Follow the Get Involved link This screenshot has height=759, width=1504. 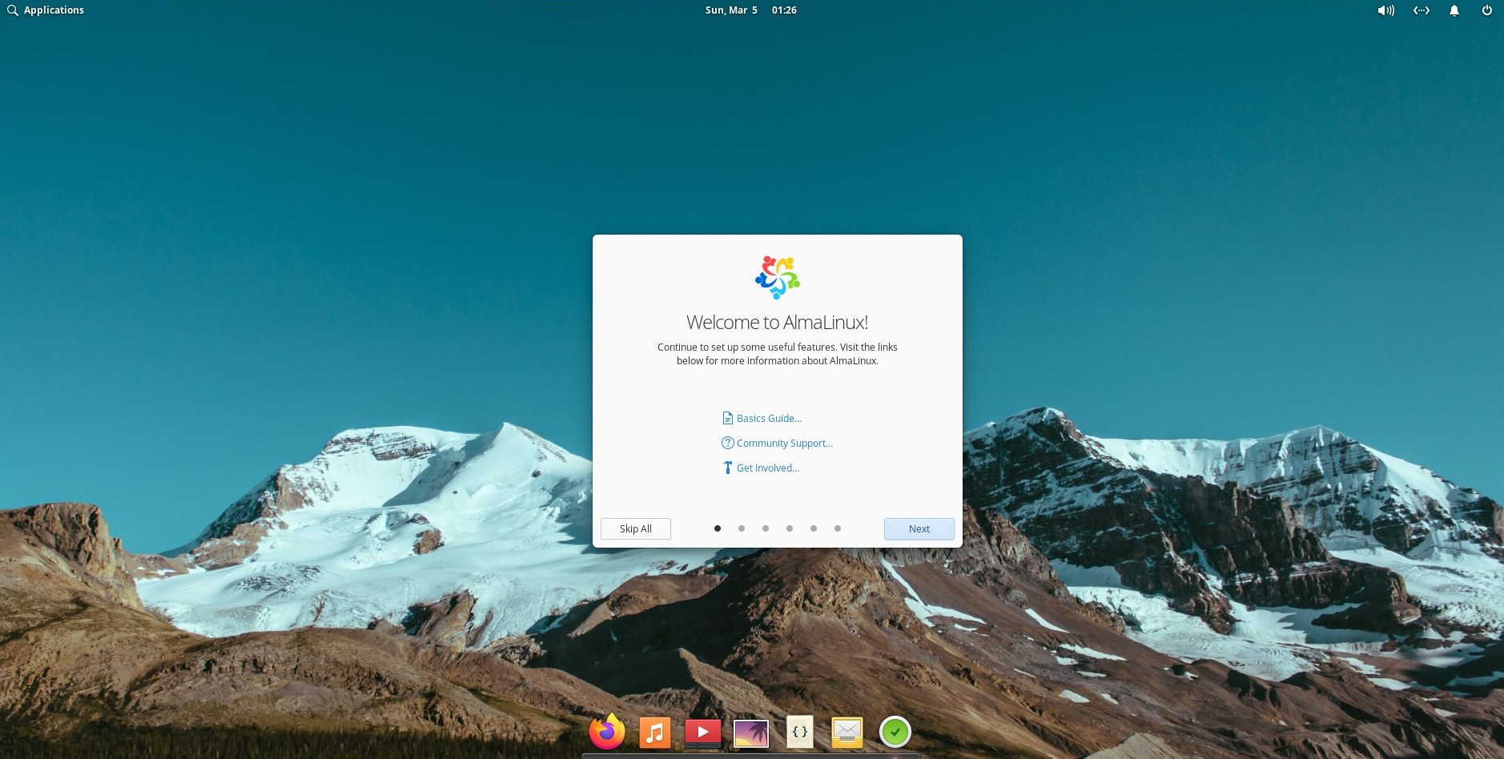[x=766, y=468]
